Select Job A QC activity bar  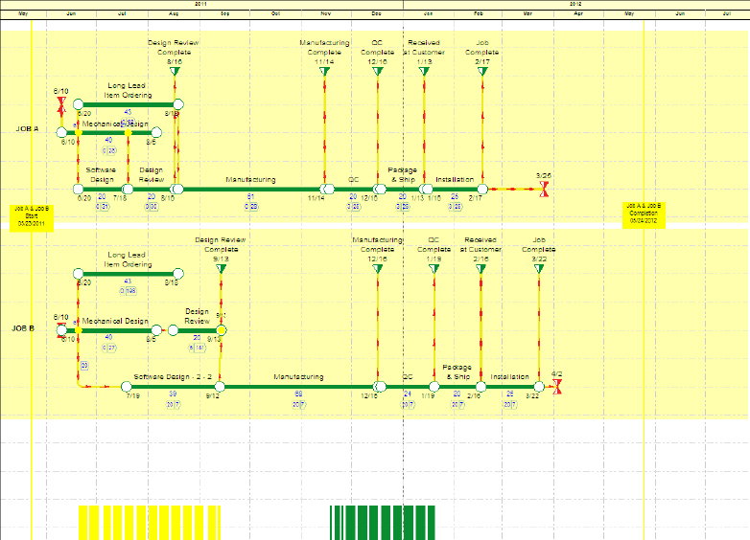(354, 189)
